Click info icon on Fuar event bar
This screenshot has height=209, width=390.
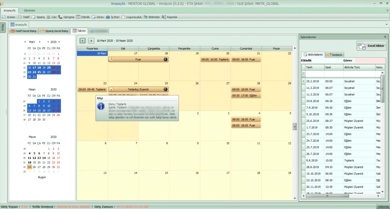(165, 59)
